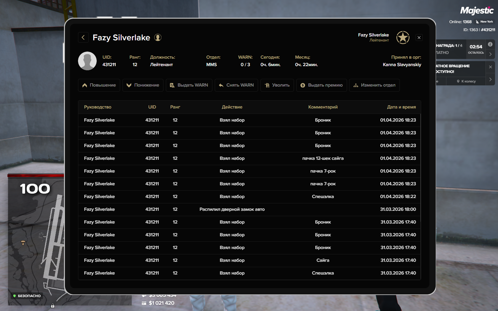Click the New York server badge
Screen dimensions: 498x311
tap(484, 22)
